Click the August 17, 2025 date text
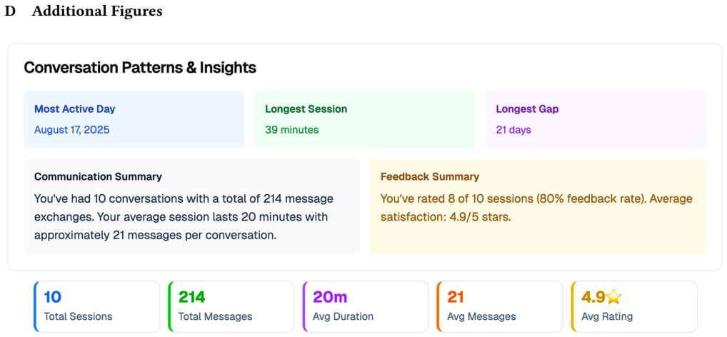Image resolution: width=727 pixels, height=337 pixels. click(72, 130)
